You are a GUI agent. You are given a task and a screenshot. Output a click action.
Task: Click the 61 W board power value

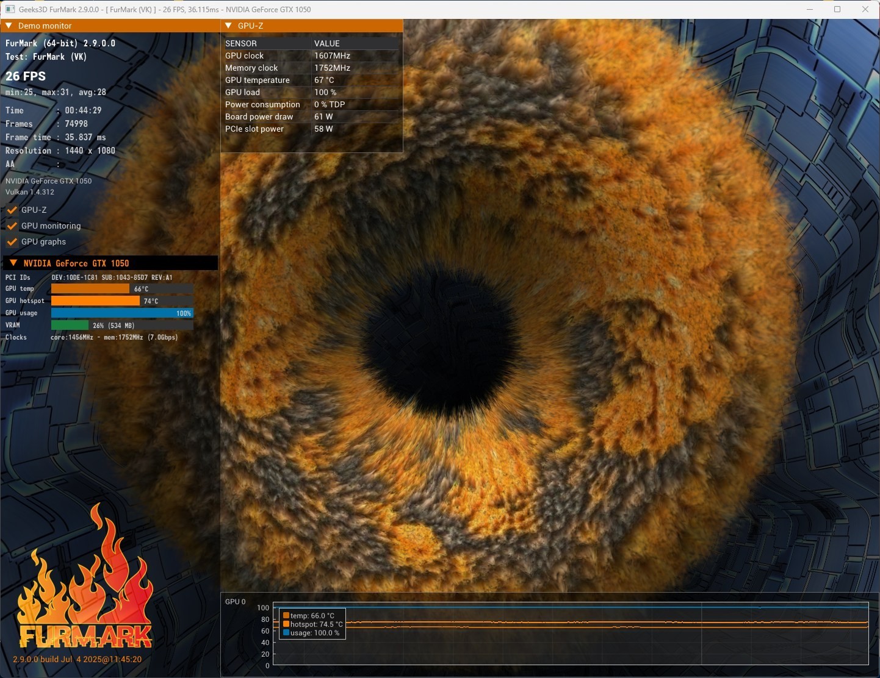(323, 116)
